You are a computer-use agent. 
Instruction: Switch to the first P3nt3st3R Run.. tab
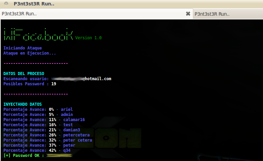(96, 14)
